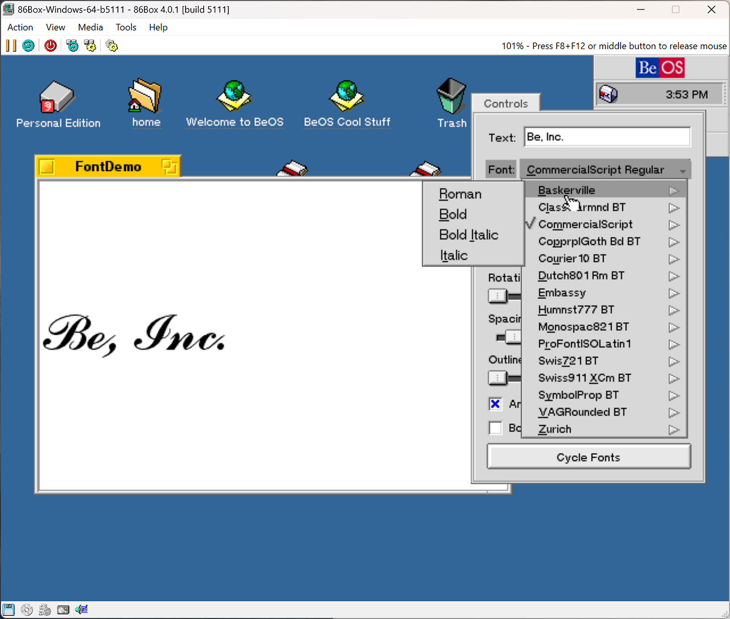Viewport: 730px width, 619px height.
Task: Choose Roman style from the submenu
Action: click(473, 194)
